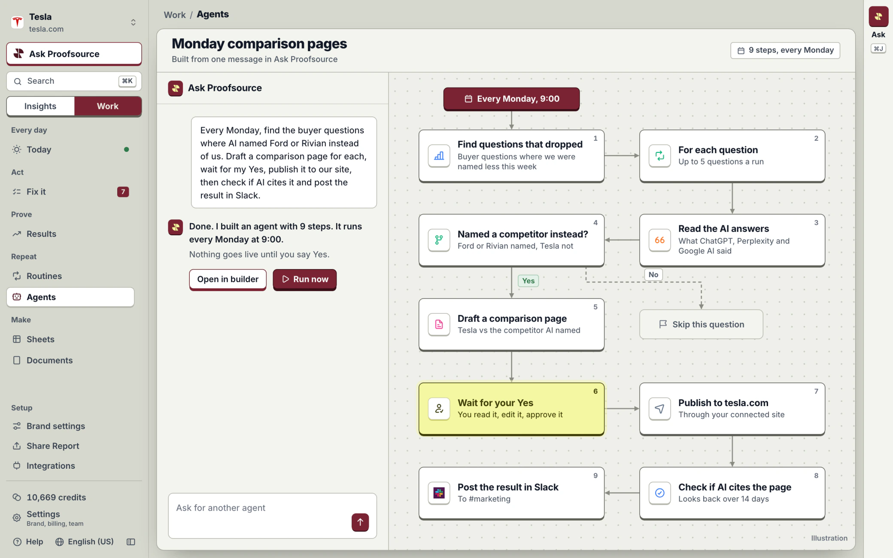Screen dimensions: 893x558
Task: Click the Ask Proofsource button in sidebar
Action: pos(74,54)
